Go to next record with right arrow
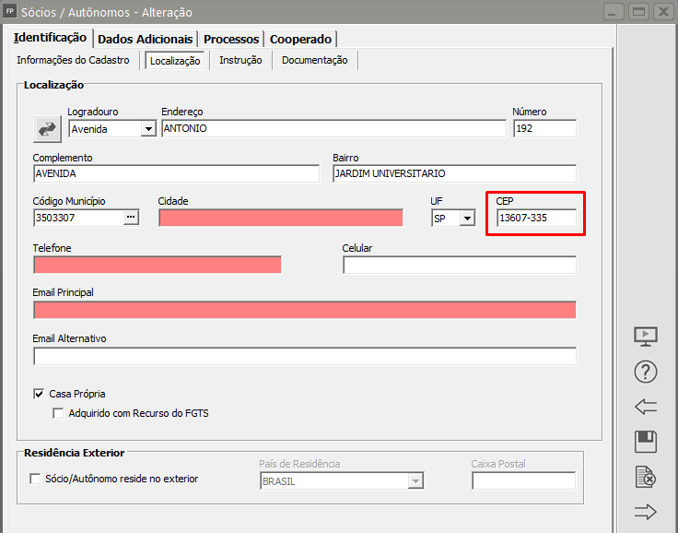The height and width of the screenshot is (533, 678). tap(646, 512)
